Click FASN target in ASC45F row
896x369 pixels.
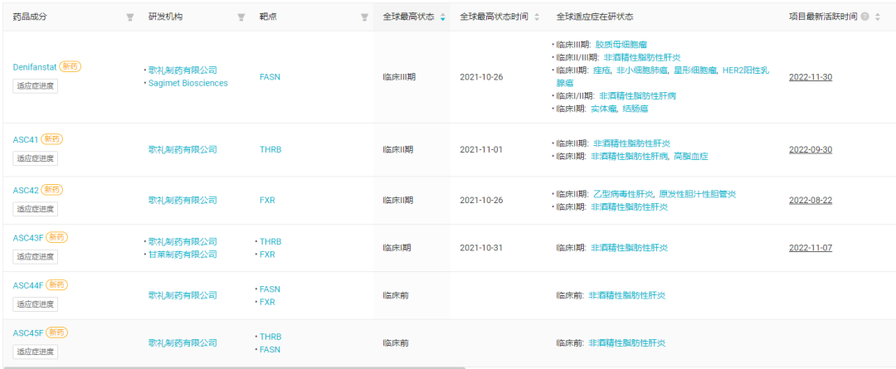coord(270,350)
